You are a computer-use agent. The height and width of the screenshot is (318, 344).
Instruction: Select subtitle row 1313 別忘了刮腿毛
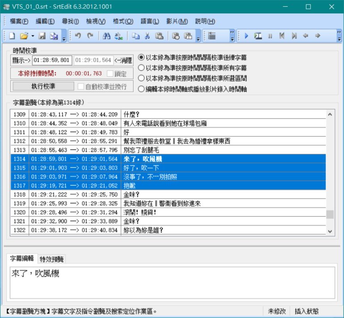pos(168,150)
